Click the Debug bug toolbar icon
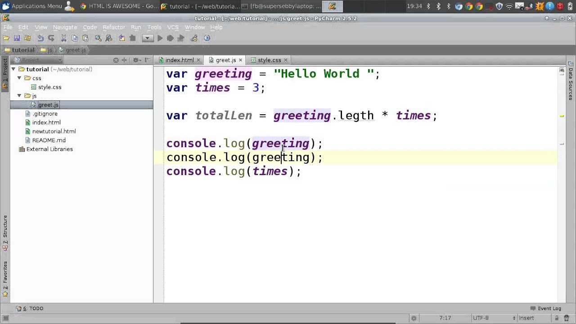 [x=170, y=38]
